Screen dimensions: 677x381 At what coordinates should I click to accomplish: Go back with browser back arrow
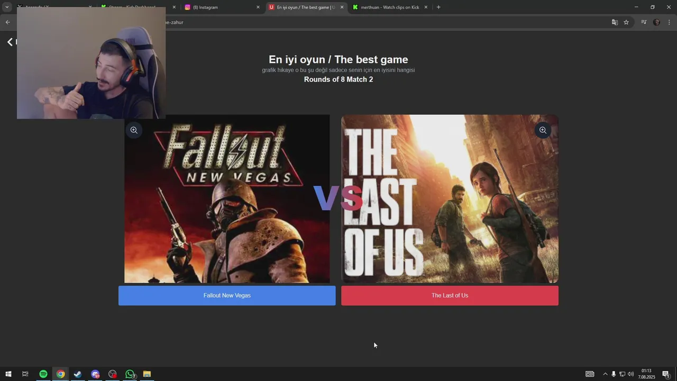pyautogui.click(x=7, y=22)
